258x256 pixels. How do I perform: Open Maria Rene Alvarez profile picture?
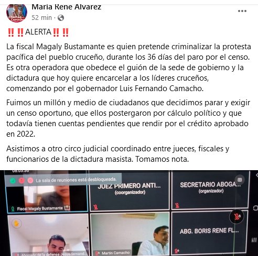tap(17, 13)
